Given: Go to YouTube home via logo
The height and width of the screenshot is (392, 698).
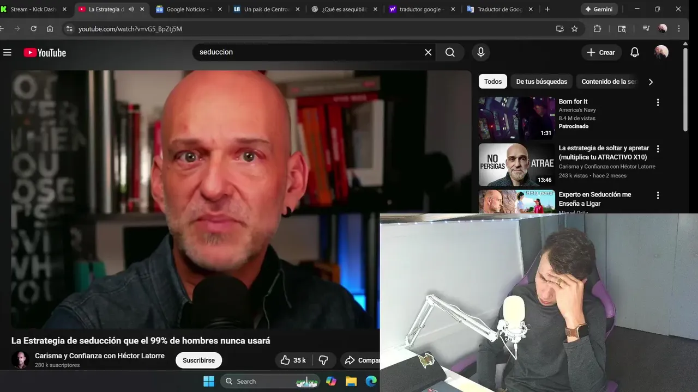Looking at the screenshot, I should [x=45, y=52].
